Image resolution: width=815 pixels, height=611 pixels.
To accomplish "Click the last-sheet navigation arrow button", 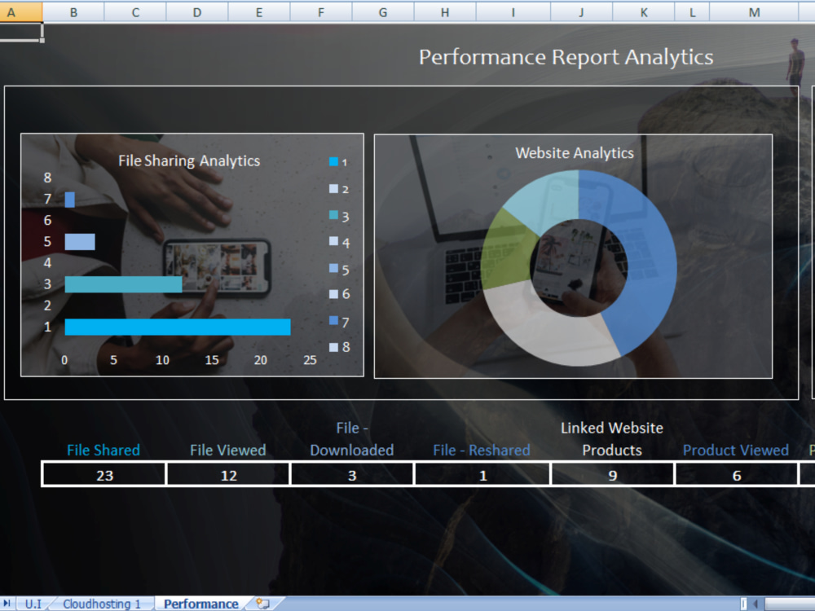I will 8,604.
